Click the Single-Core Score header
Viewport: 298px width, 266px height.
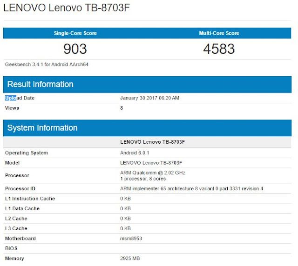(75, 33)
